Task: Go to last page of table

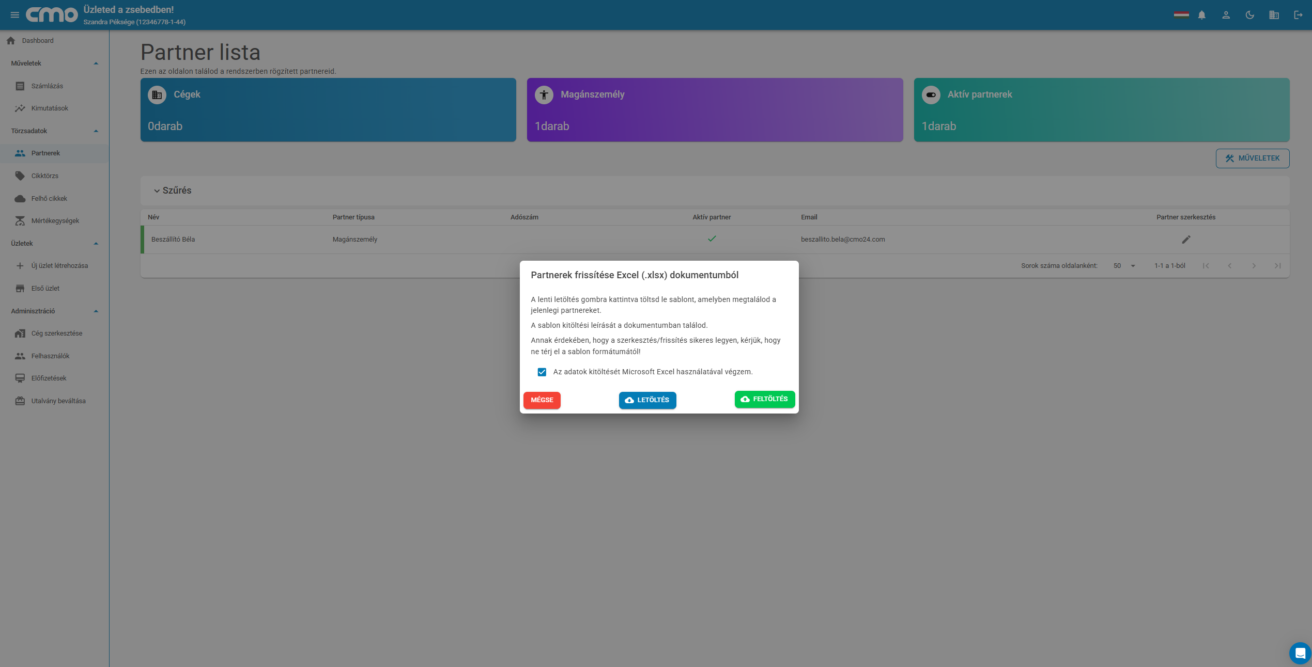Action: [x=1277, y=266]
